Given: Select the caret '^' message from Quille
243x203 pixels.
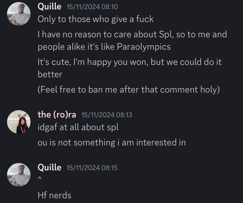Looking at the screenshot, I should [40, 179].
